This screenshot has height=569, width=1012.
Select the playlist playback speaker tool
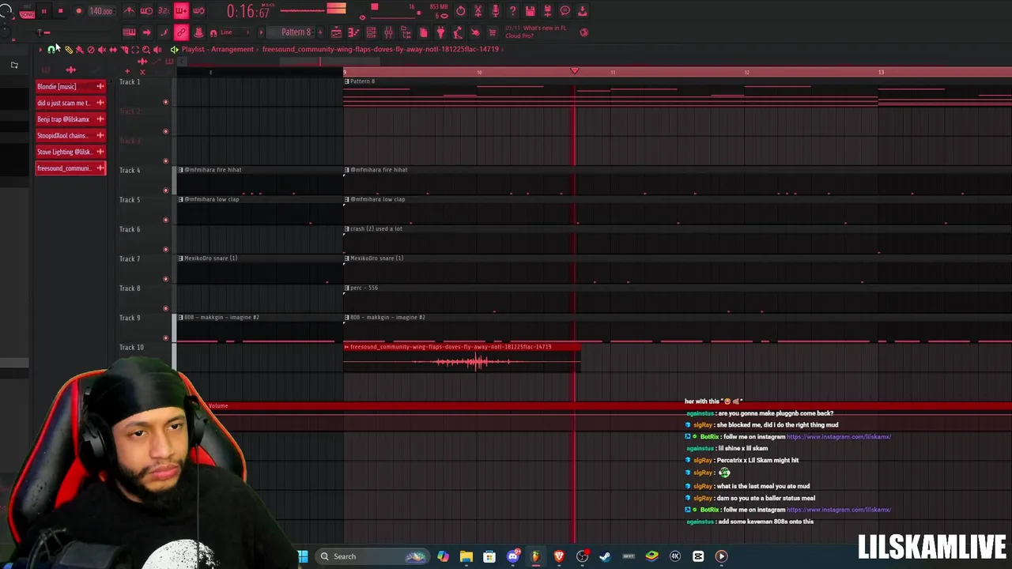point(157,50)
